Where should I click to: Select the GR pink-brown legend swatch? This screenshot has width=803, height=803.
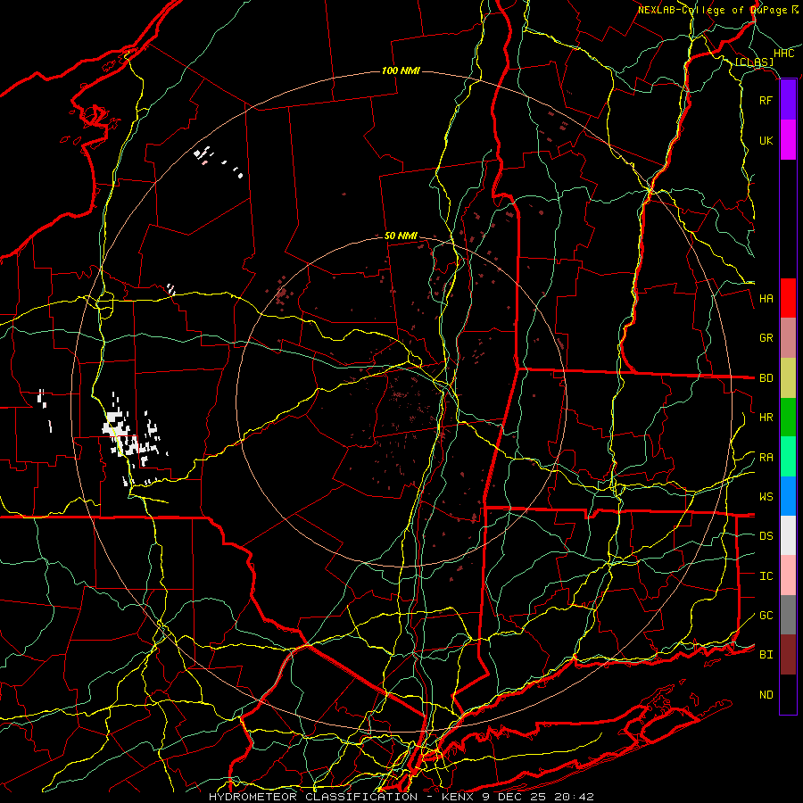coord(788,338)
